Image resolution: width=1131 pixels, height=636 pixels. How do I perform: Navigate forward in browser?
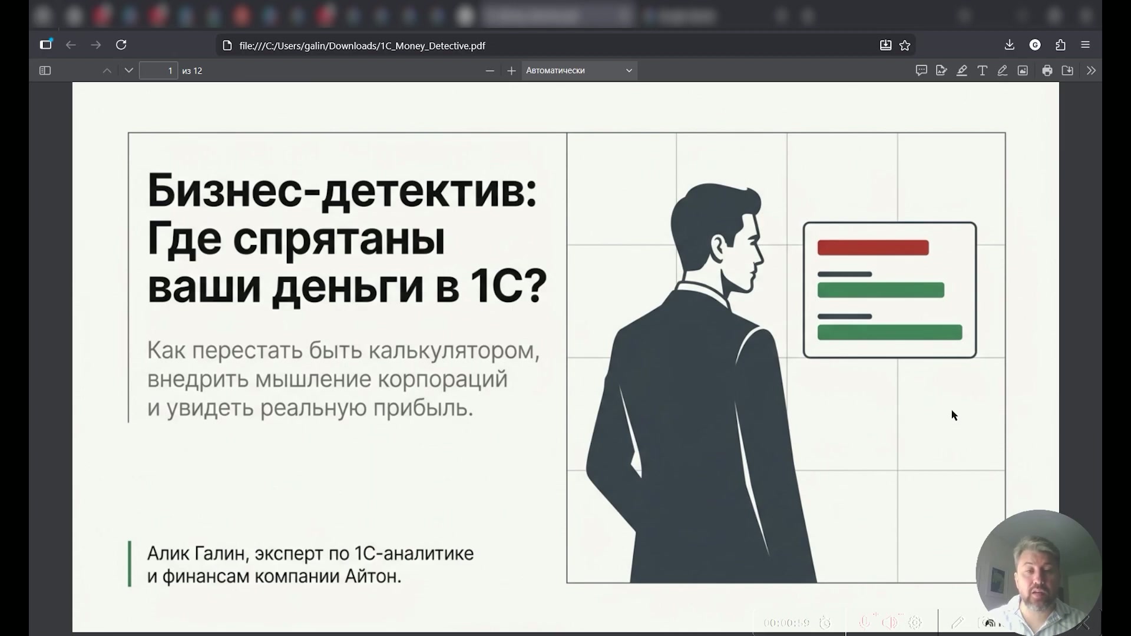96,45
